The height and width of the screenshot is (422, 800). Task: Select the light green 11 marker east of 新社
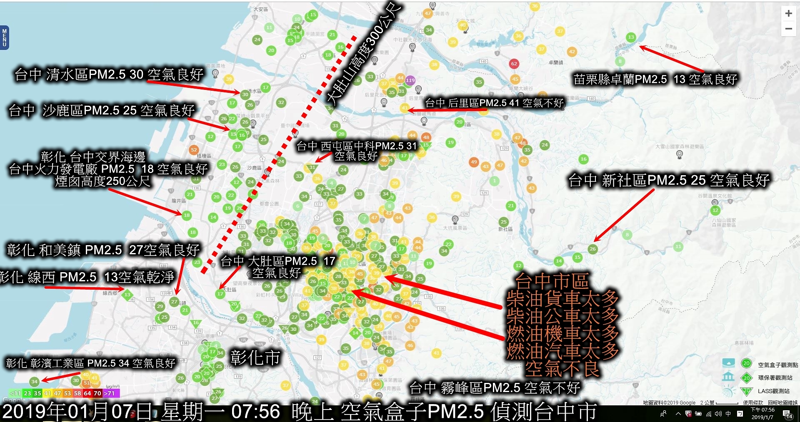pyautogui.click(x=678, y=246)
